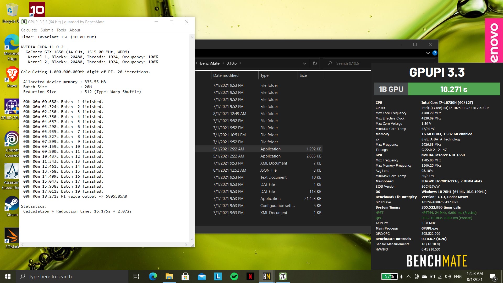Screen dimensions: 503x283
Task: Click BenchMate in the Explorer breadcrumb
Action: (x=210, y=63)
